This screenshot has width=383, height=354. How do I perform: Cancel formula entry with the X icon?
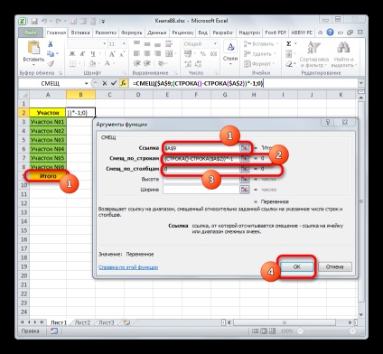click(105, 83)
